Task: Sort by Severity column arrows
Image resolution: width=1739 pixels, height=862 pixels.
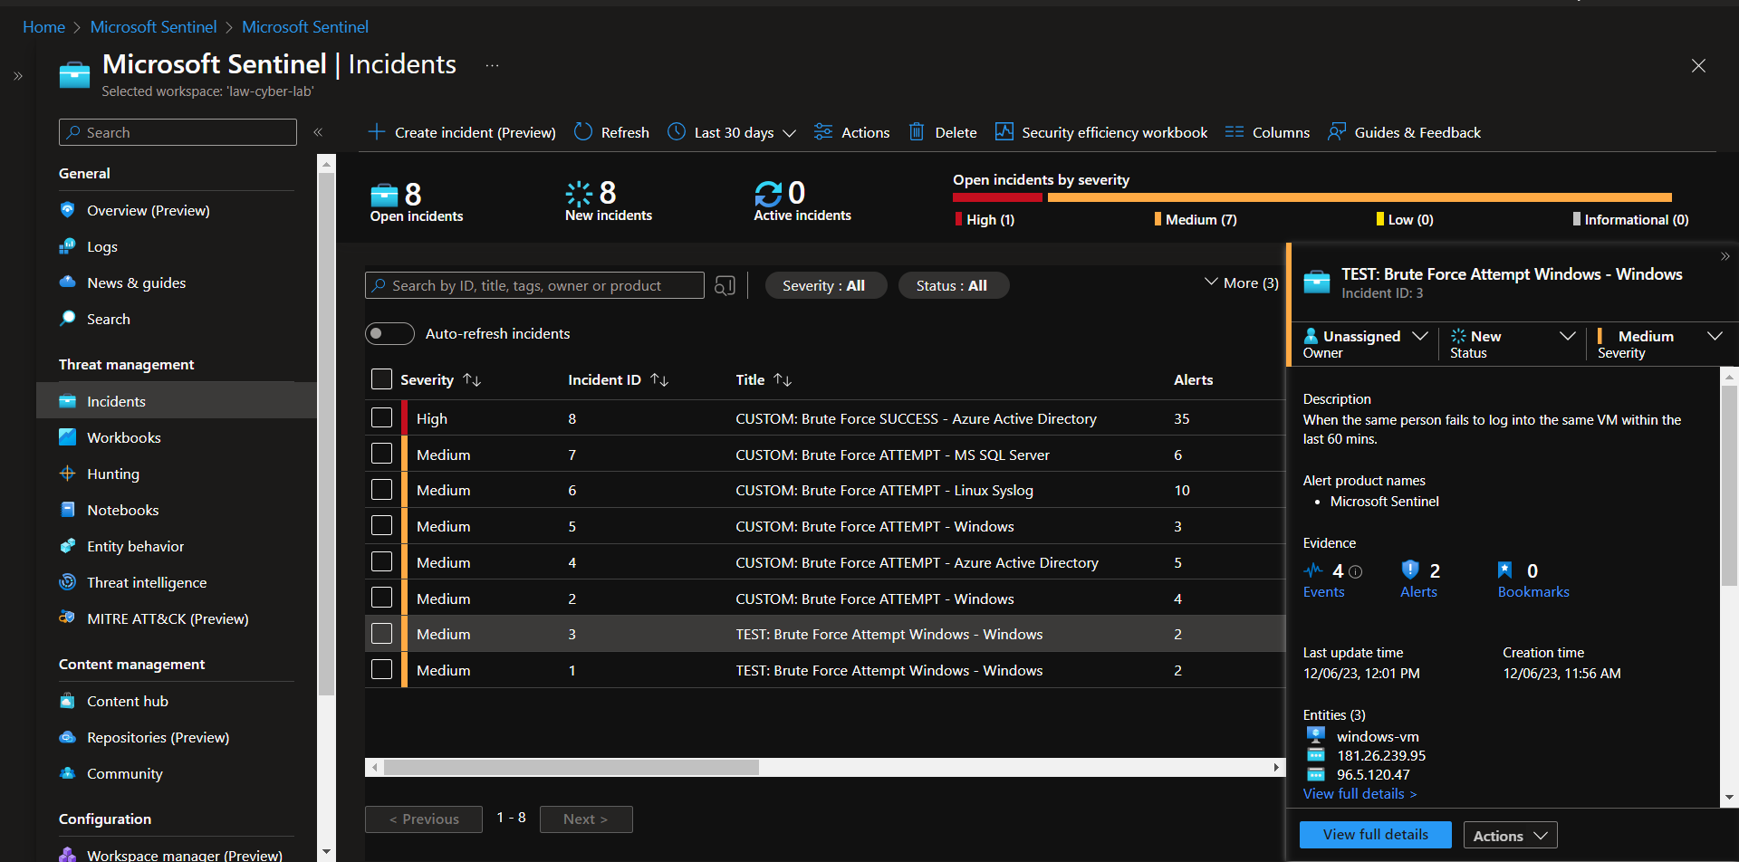Action: coord(472,380)
